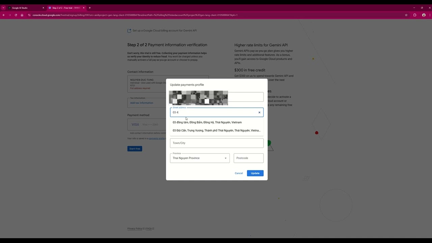432x243 pixels.
Task: Select the Dong Bam address suggestion
Action: click(207, 122)
